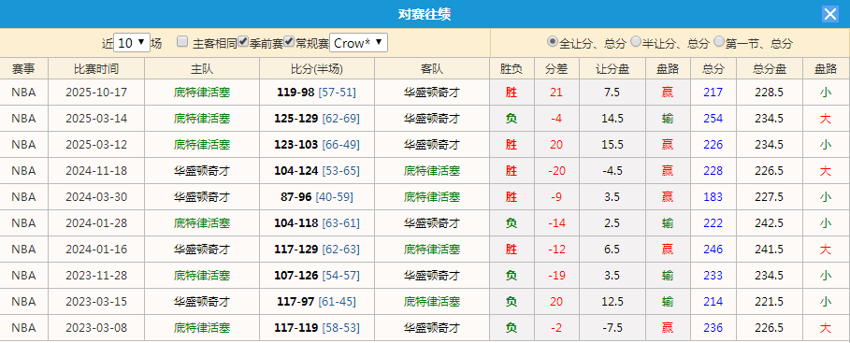Click the score 107-126 [54-57]
The image size is (850, 343).
pyautogui.click(x=317, y=276)
